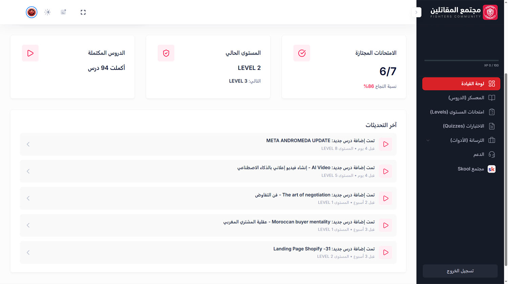Select لوحة القيادة dashboard menu item
The height and width of the screenshot is (284, 508).
(x=461, y=84)
